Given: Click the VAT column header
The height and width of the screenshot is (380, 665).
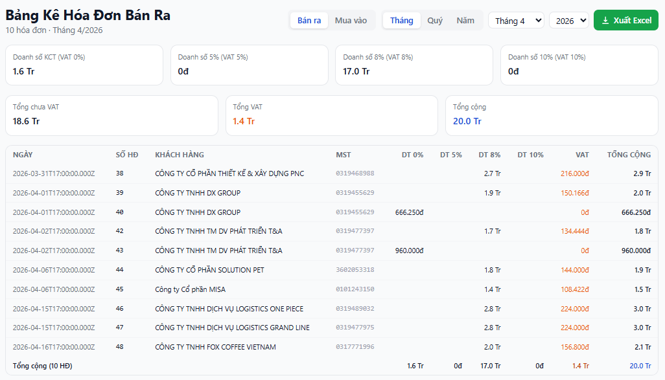Looking at the screenshot, I should (582, 155).
